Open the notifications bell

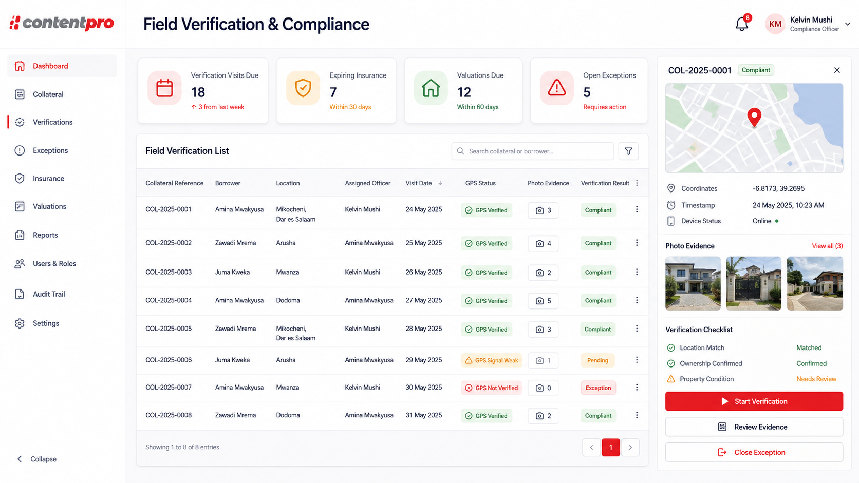(x=741, y=24)
